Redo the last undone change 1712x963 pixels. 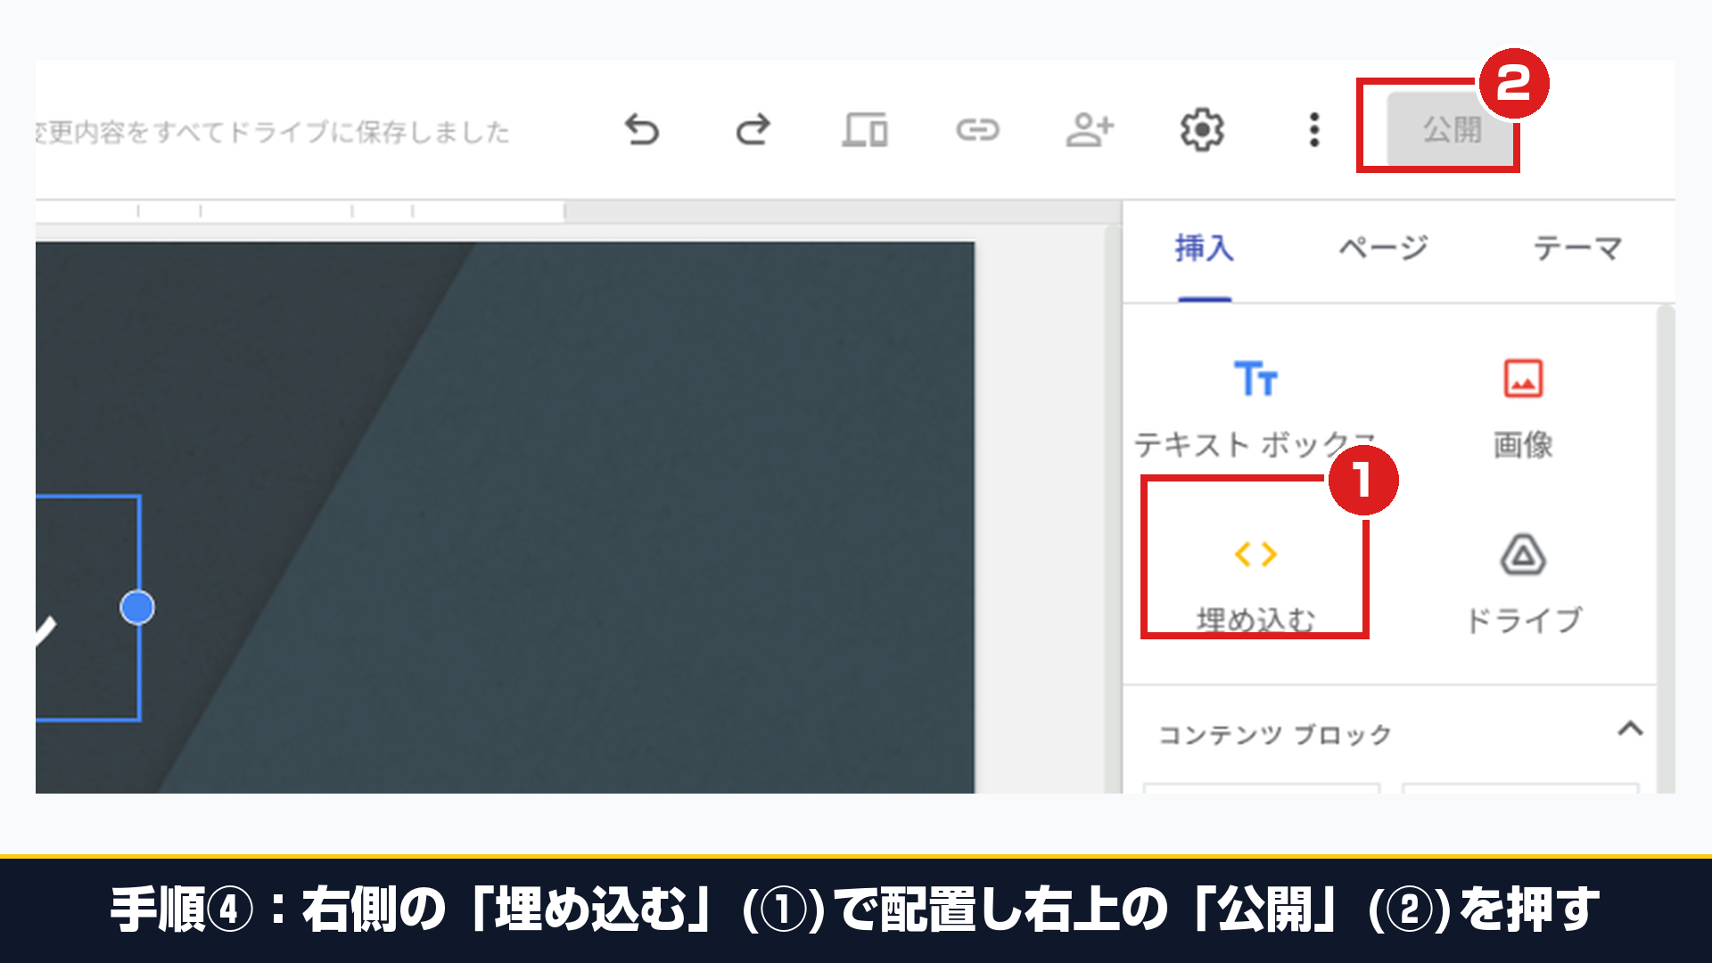[x=753, y=130]
